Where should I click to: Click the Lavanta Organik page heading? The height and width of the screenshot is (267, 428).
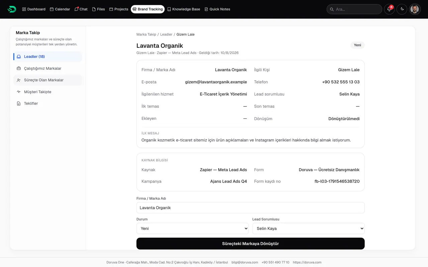(160, 46)
